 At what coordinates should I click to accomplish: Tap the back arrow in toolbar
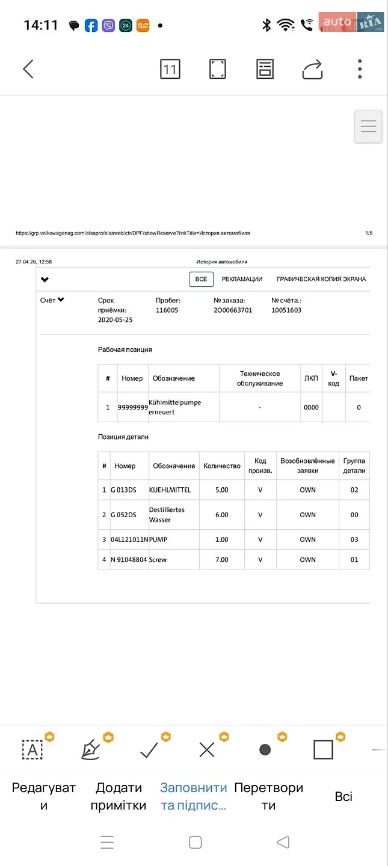28,69
